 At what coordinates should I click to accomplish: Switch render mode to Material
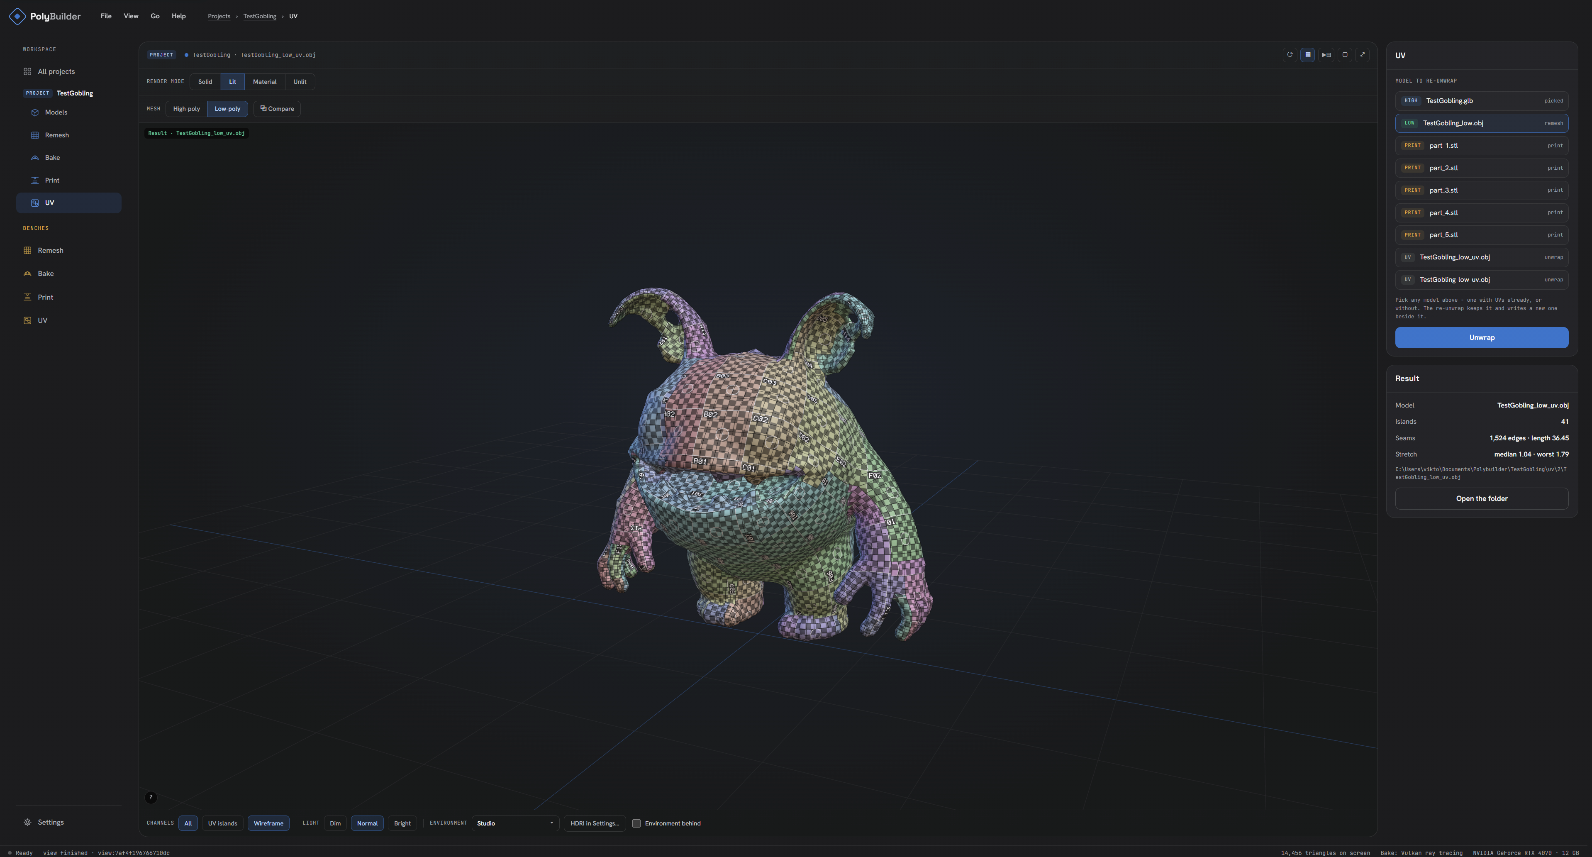[265, 82]
